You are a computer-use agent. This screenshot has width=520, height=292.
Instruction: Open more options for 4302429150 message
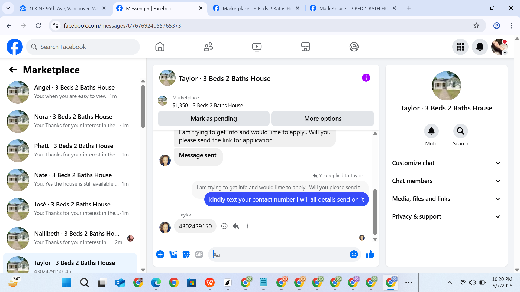[x=247, y=226]
